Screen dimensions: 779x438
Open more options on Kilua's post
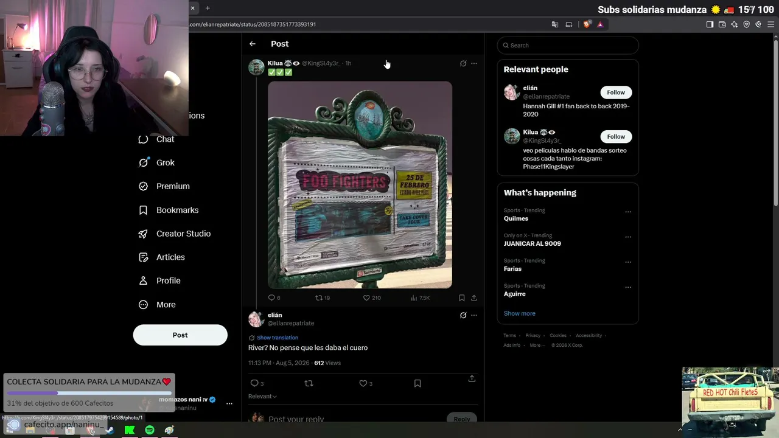[x=474, y=63]
